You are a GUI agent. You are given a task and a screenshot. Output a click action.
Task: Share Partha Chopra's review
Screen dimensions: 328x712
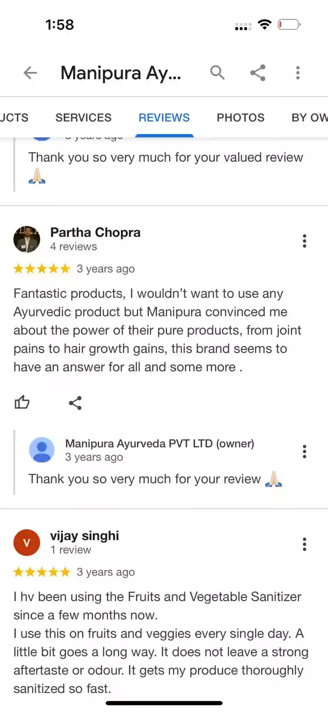click(75, 403)
